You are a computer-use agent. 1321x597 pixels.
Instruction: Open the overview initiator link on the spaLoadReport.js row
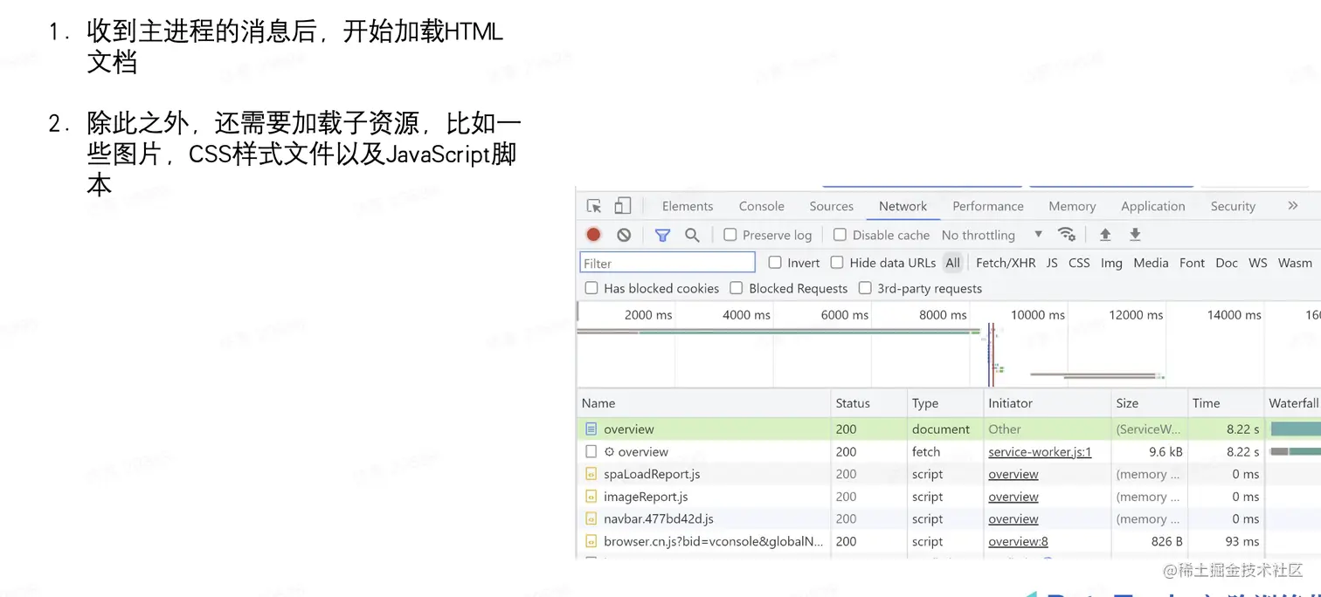(1013, 474)
